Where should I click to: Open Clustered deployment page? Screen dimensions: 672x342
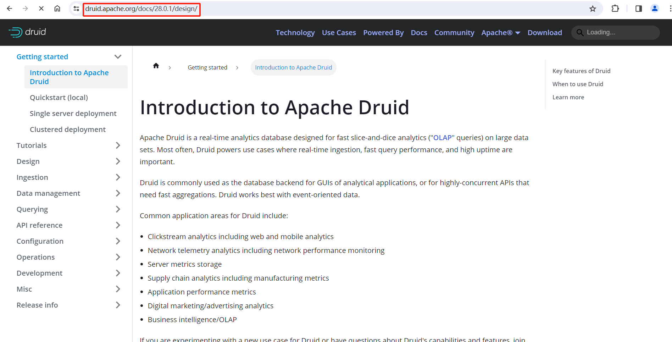coord(68,129)
